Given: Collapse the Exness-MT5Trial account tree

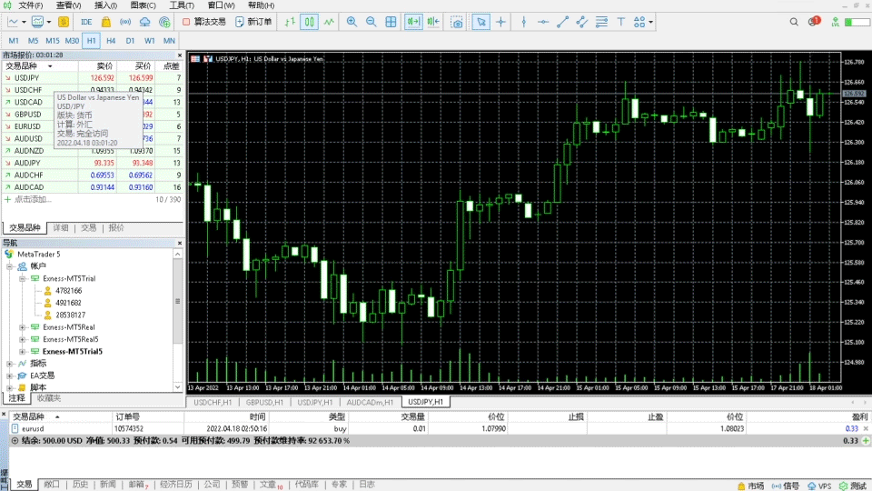Looking at the screenshot, I should click(x=22, y=278).
